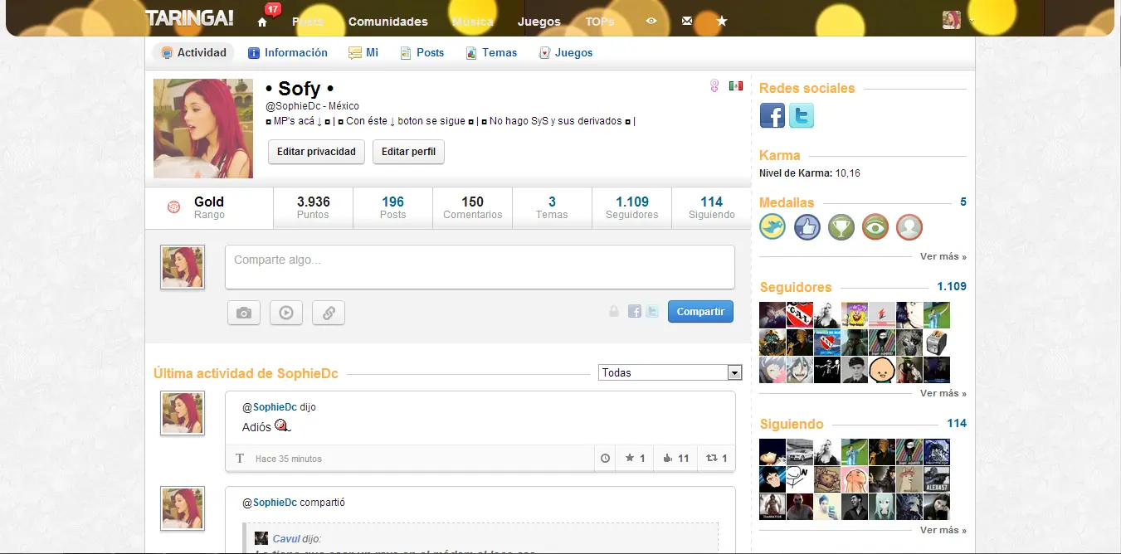Expand Ver más under Medallas
This screenshot has height=554, width=1121.
[x=943, y=256]
